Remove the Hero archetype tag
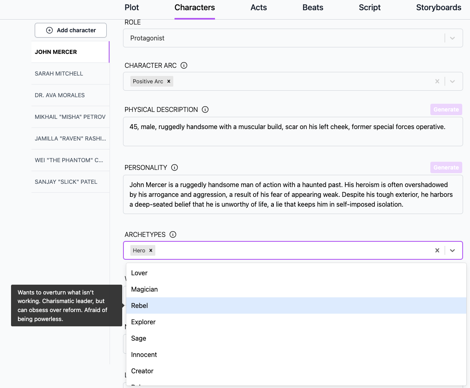 click(x=151, y=250)
